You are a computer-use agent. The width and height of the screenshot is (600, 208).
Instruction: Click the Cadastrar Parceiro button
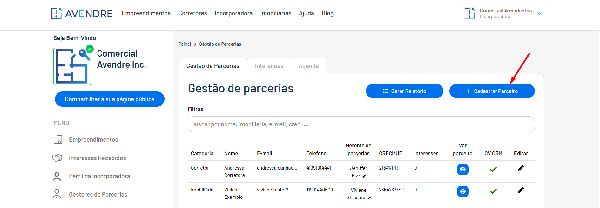click(492, 91)
